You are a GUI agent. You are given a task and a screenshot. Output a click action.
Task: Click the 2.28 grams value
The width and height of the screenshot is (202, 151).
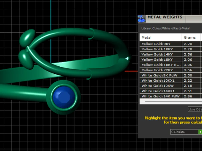coord(188,49)
